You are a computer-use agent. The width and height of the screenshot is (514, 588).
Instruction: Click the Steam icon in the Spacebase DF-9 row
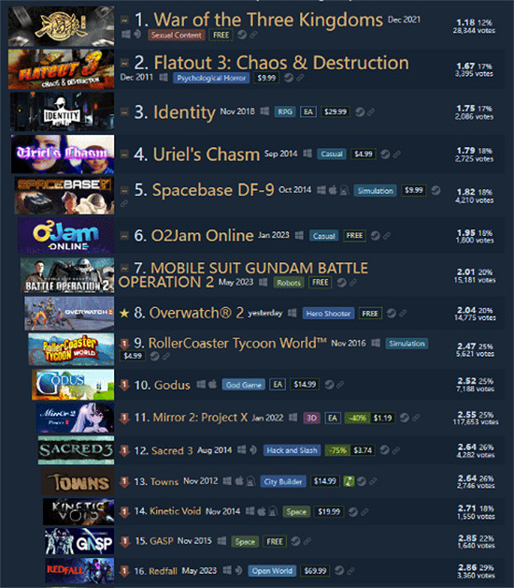[x=435, y=190]
